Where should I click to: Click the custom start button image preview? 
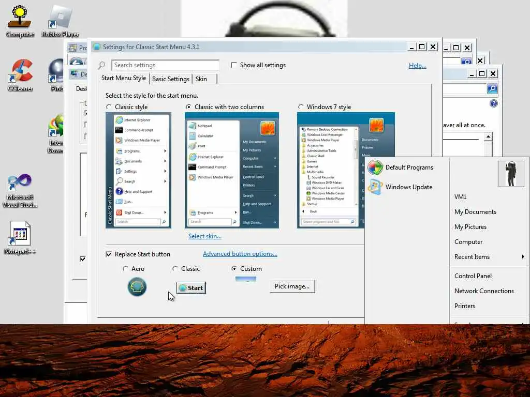point(246,279)
